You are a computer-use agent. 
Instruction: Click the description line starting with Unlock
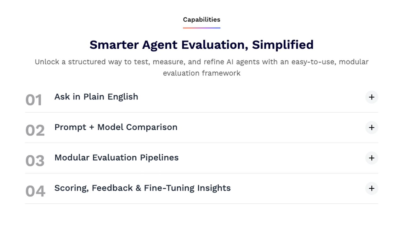(x=201, y=62)
